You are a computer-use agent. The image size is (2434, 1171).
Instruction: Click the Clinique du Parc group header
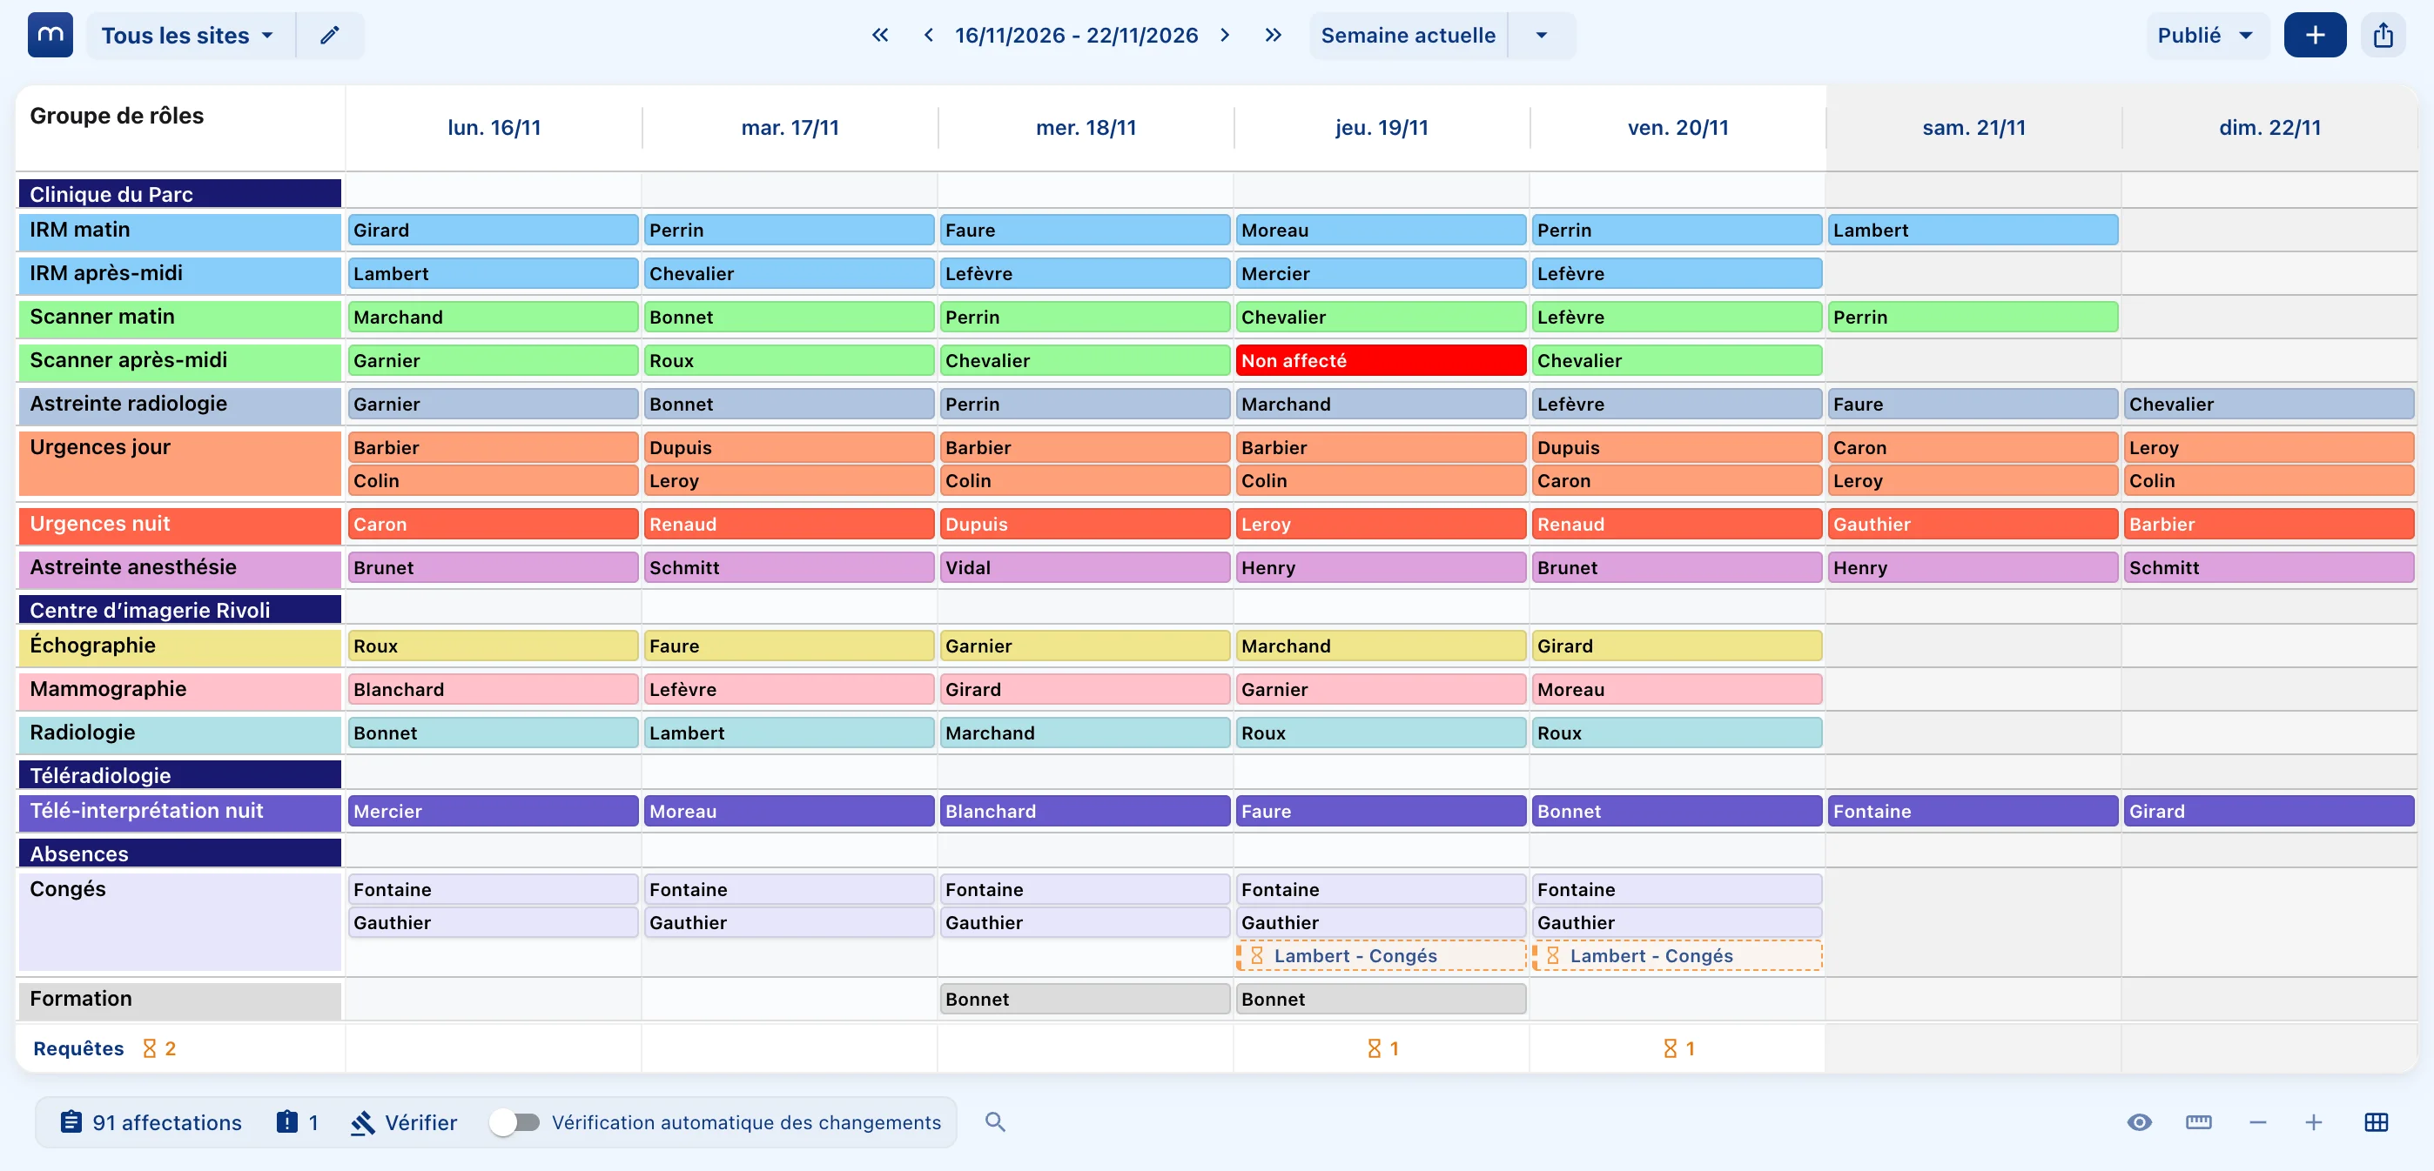[179, 194]
